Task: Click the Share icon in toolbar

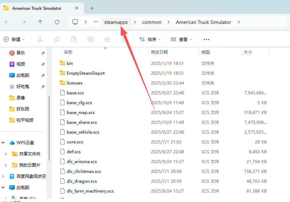Action: tap(107, 40)
